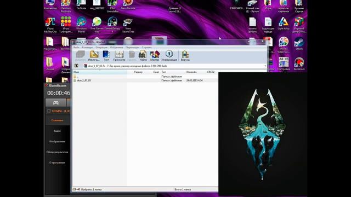The width and height of the screenshot is (351, 197).
Task: Open the Free Games Way desktop shortcut
Action: [x=97, y=25]
